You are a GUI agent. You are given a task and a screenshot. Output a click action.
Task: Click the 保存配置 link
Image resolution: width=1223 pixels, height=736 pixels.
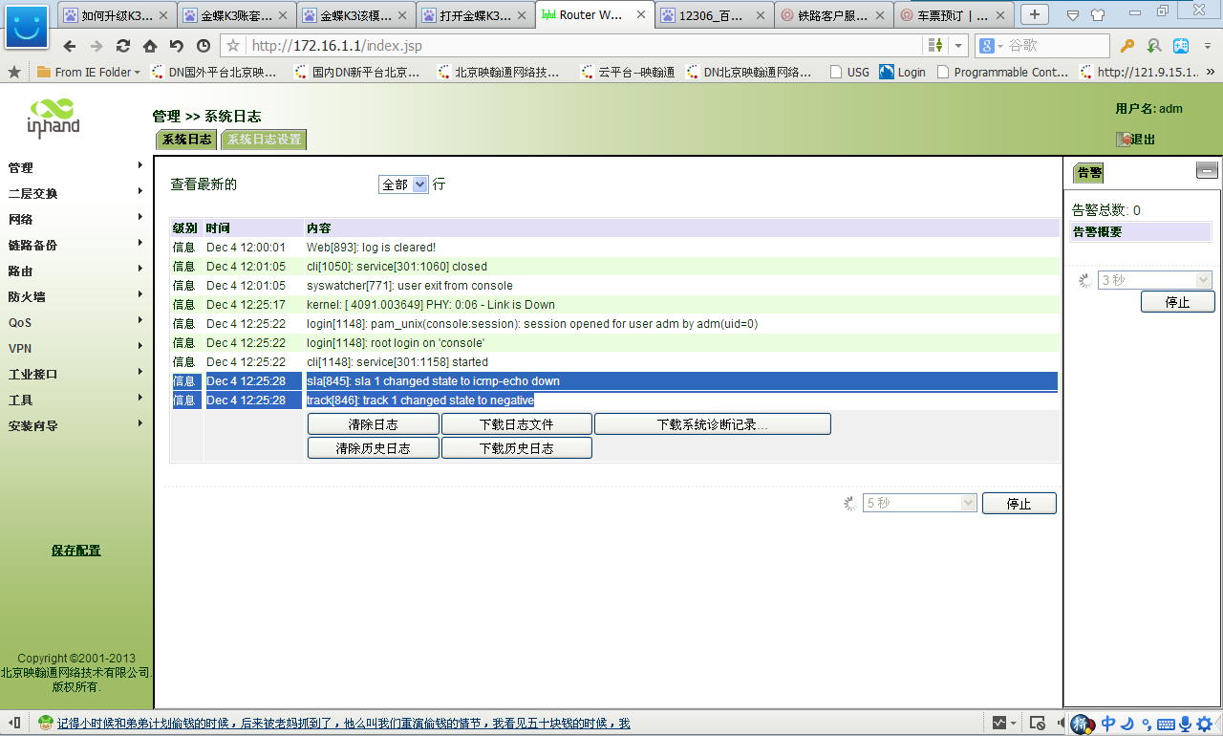75,551
